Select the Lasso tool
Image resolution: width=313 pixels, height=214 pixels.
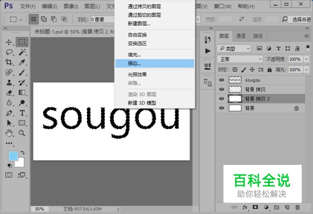(x=9, y=52)
